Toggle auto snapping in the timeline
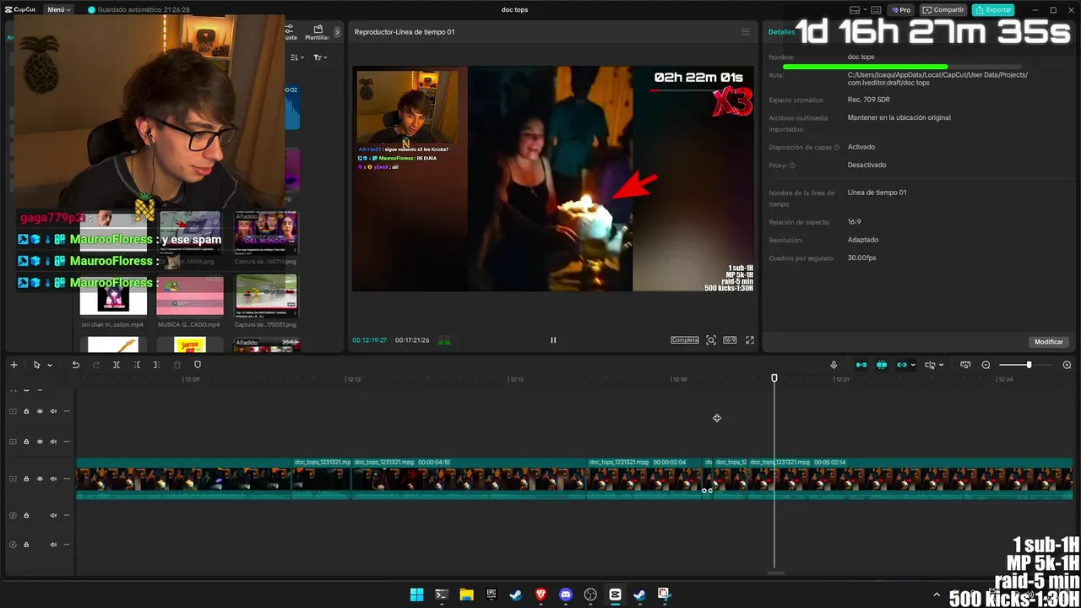1081x608 pixels. tap(882, 365)
